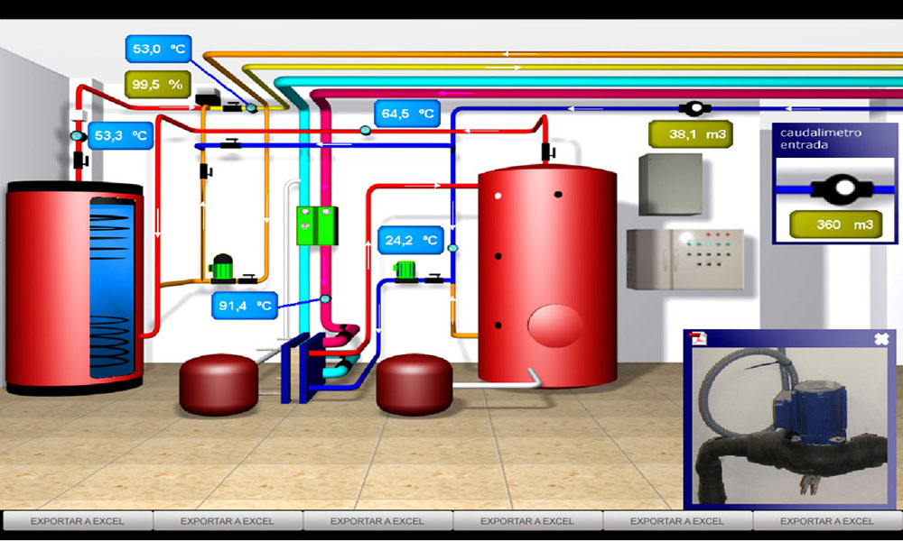Open the gray electrical cabinet
The image size is (903, 541).
point(669,184)
